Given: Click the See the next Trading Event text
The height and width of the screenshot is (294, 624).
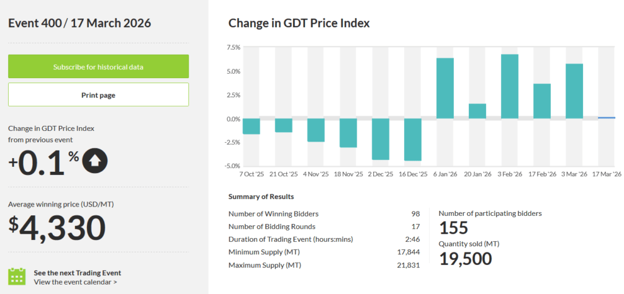Looking at the screenshot, I should [x=78, y=273].
